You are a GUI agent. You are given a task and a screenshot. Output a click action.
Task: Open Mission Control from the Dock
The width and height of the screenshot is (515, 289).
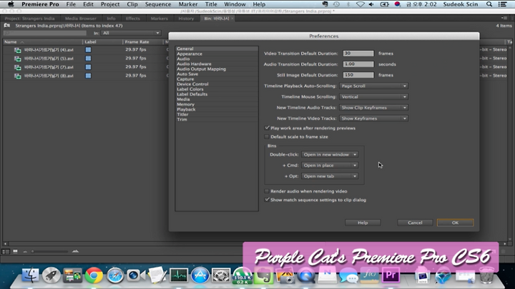coord(72,275)
